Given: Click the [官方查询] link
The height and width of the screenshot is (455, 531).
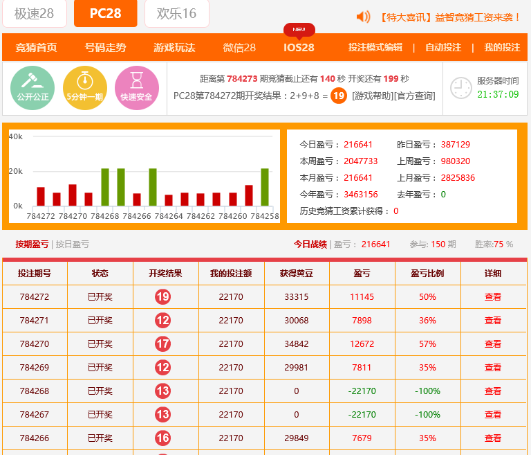Looking at the screenshot, I should coord(415,96).
